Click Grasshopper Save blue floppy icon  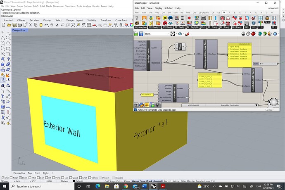point(141,34)
